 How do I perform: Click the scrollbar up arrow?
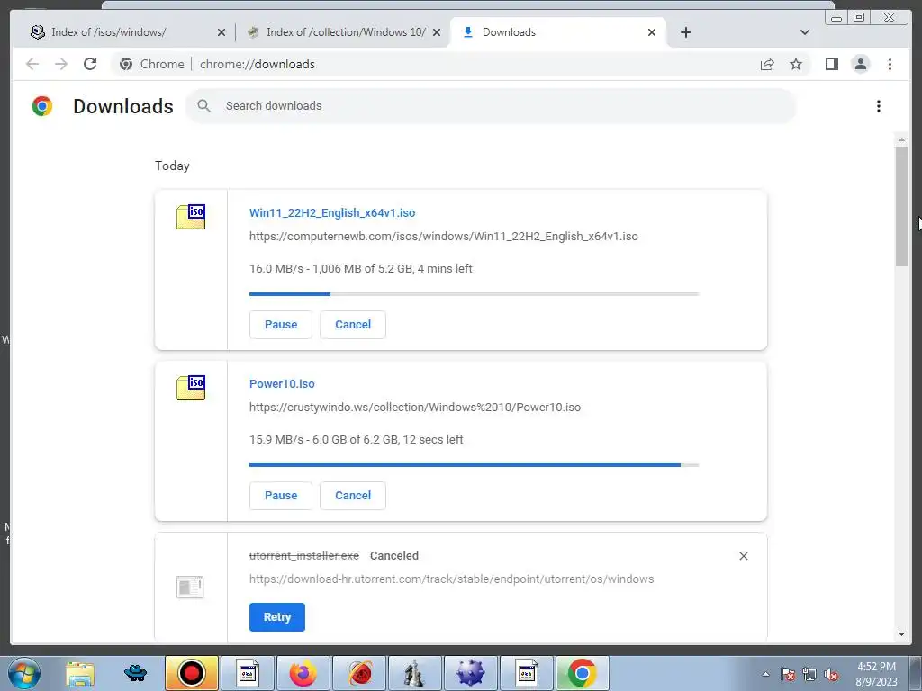pyautogui.click(x=901, y=139)
